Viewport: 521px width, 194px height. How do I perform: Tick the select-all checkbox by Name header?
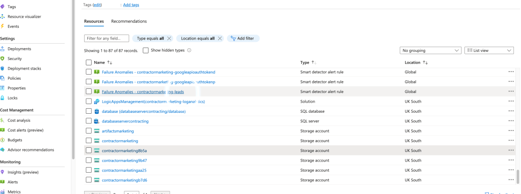click(x=88, y=62)
